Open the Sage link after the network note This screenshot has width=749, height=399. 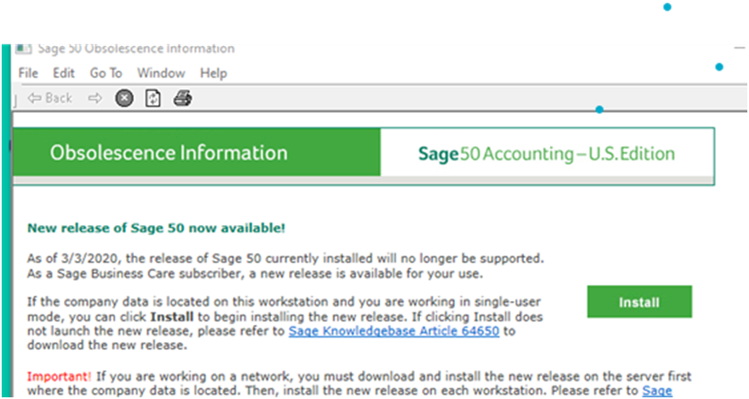(657, 390)
